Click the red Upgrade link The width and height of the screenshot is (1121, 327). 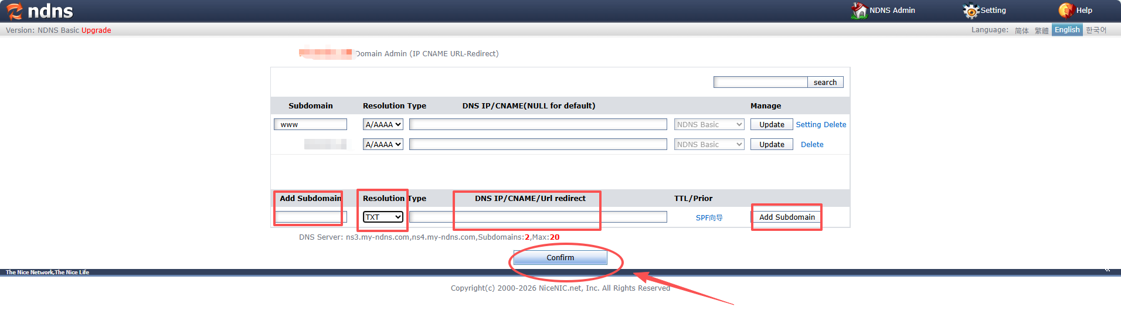[x=96, y=30]
